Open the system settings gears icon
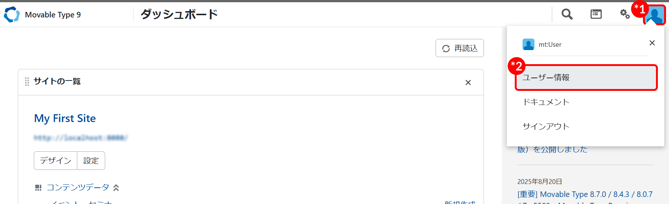Image resolution: width=669 pixels, height=204 pixels. pos(625,14)
